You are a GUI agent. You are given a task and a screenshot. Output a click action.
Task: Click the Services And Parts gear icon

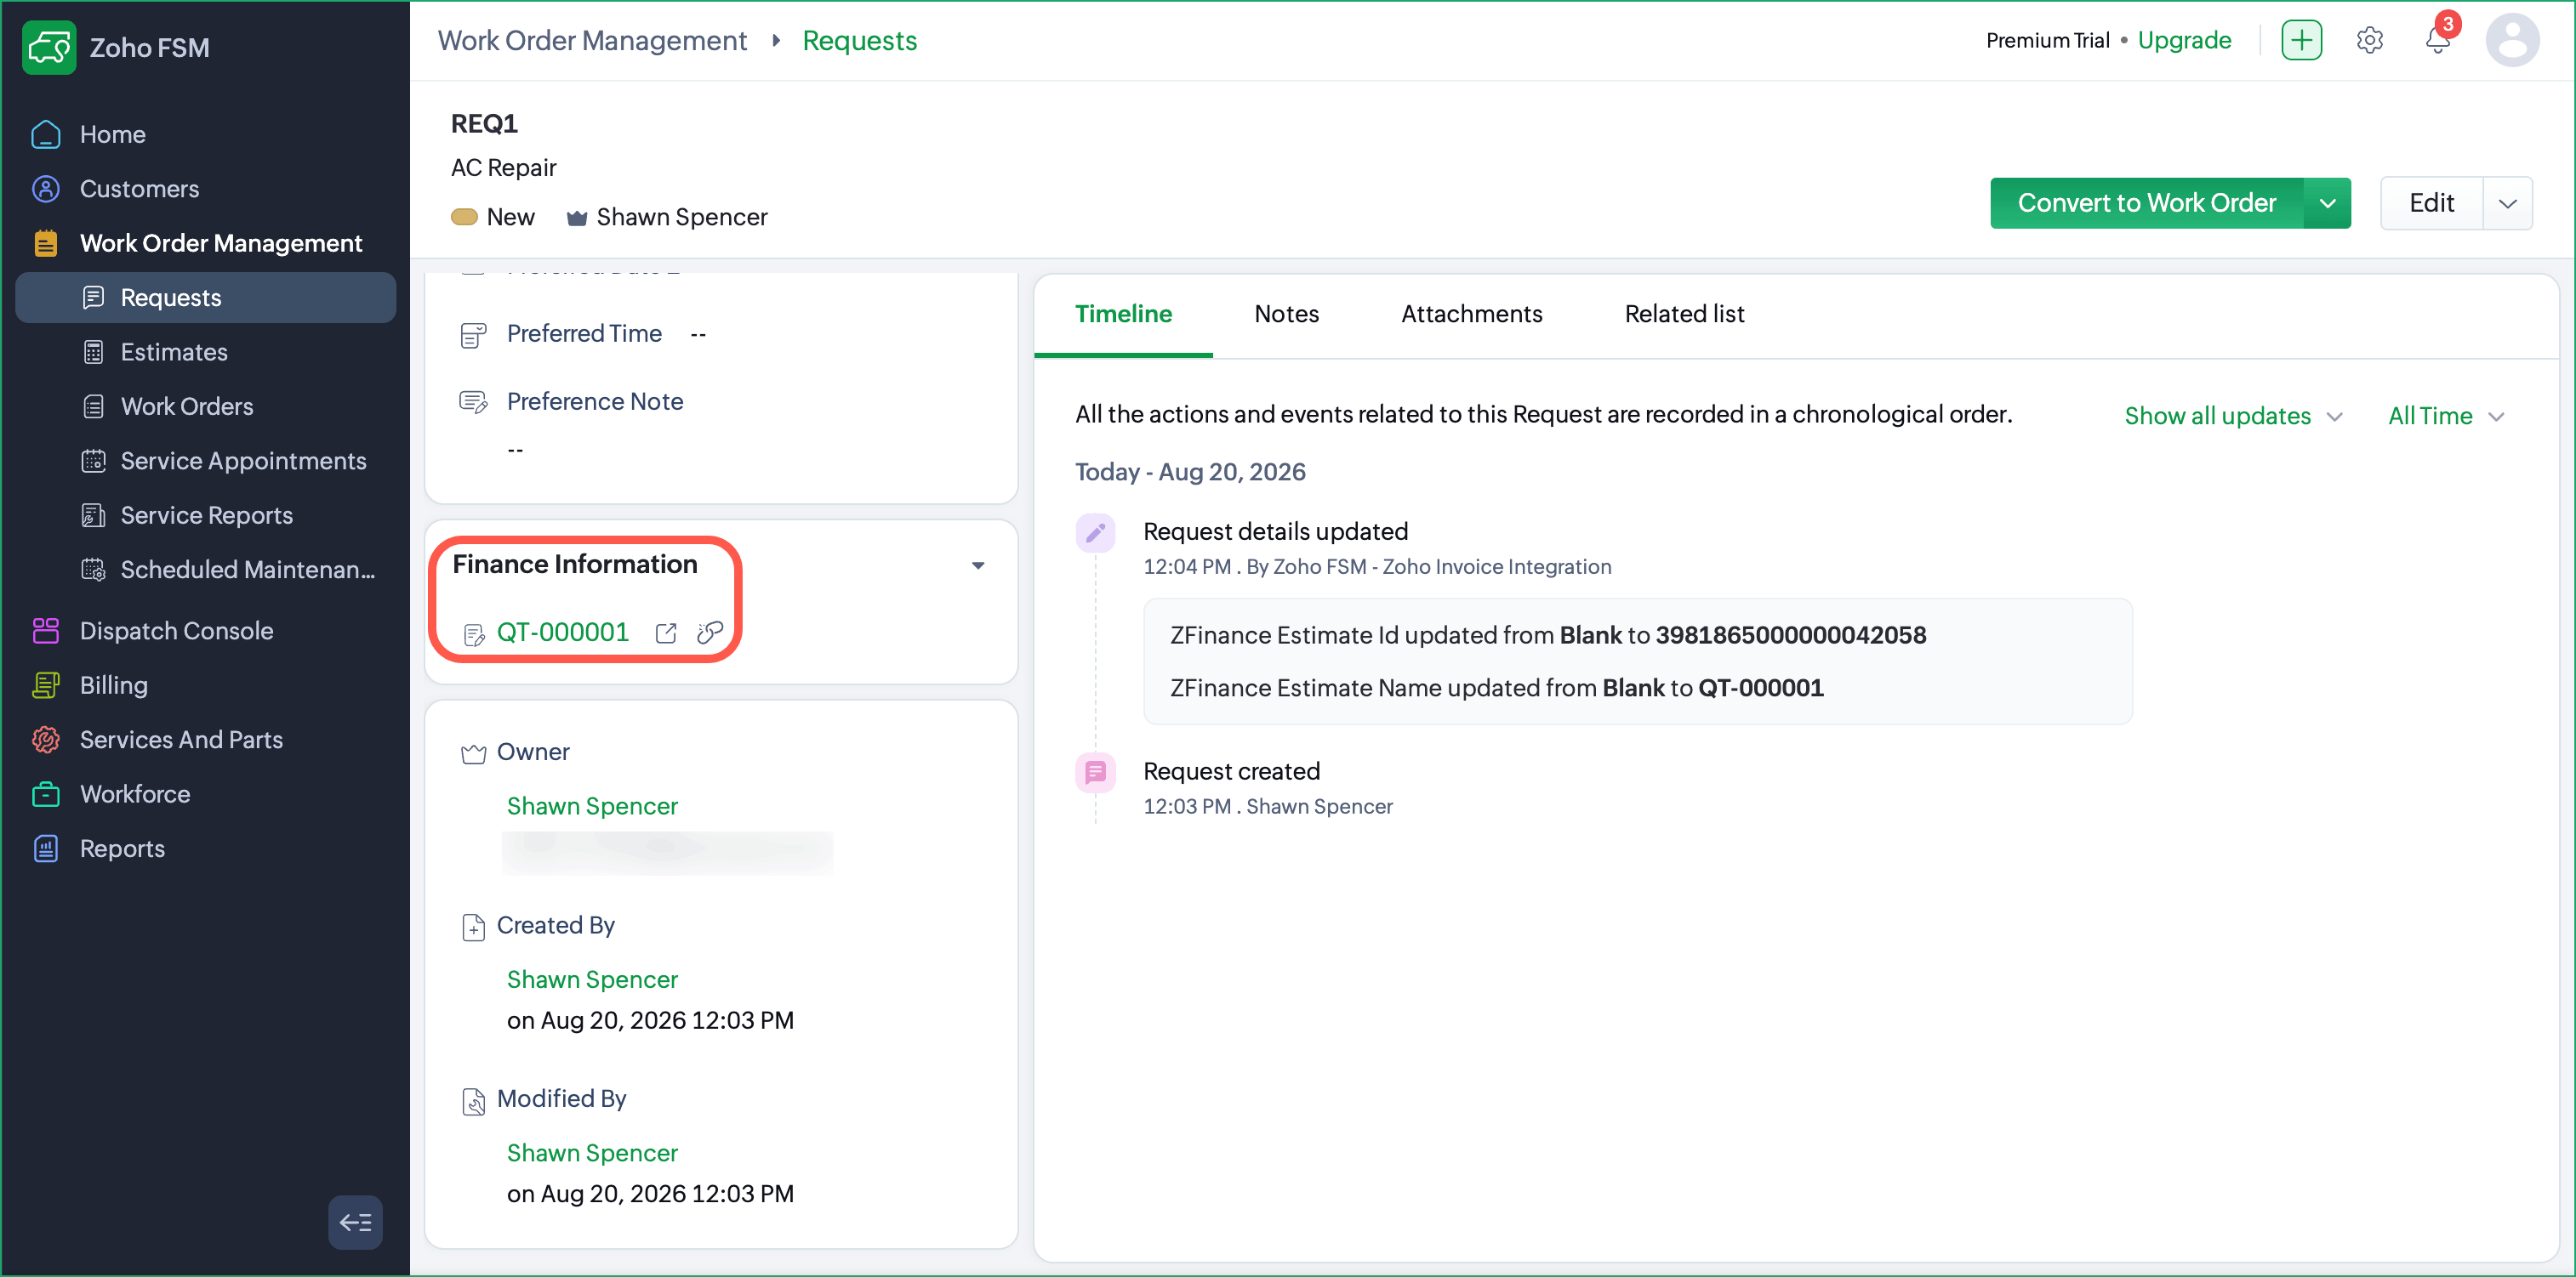point(46,740)
